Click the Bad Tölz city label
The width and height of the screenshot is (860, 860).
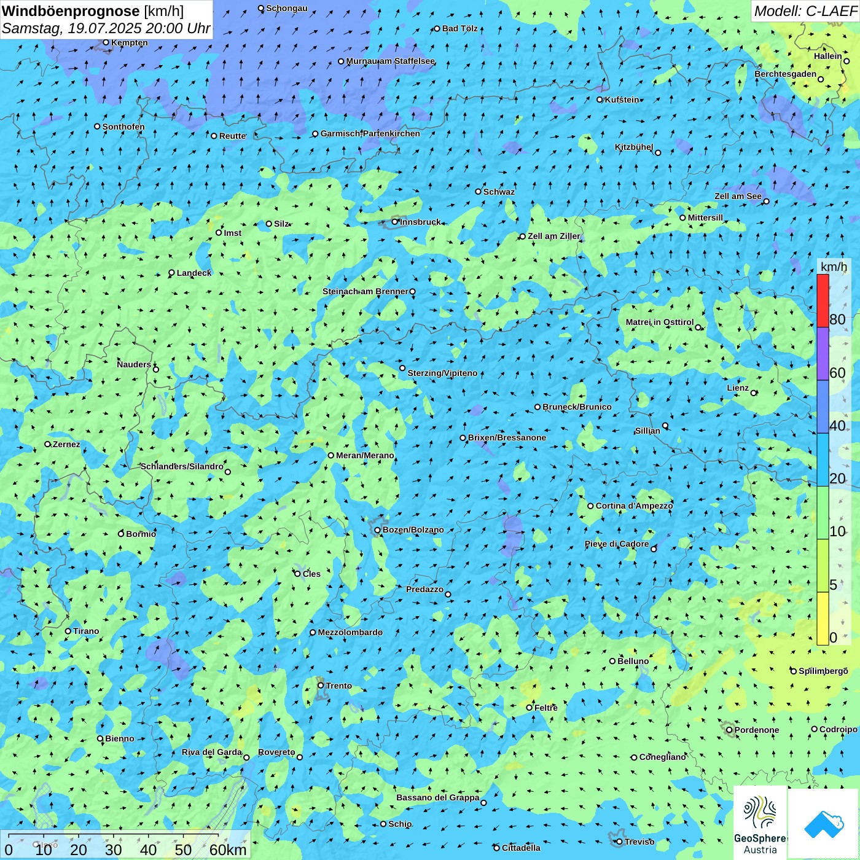pyautogui.click(x=460, y=28)
